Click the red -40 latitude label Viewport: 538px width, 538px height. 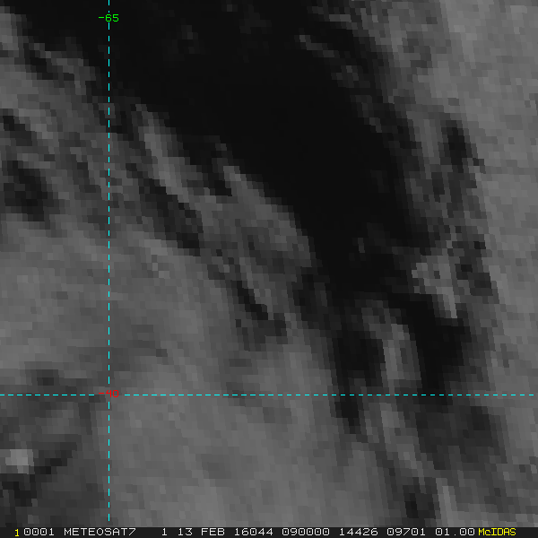tap(108, 394)
